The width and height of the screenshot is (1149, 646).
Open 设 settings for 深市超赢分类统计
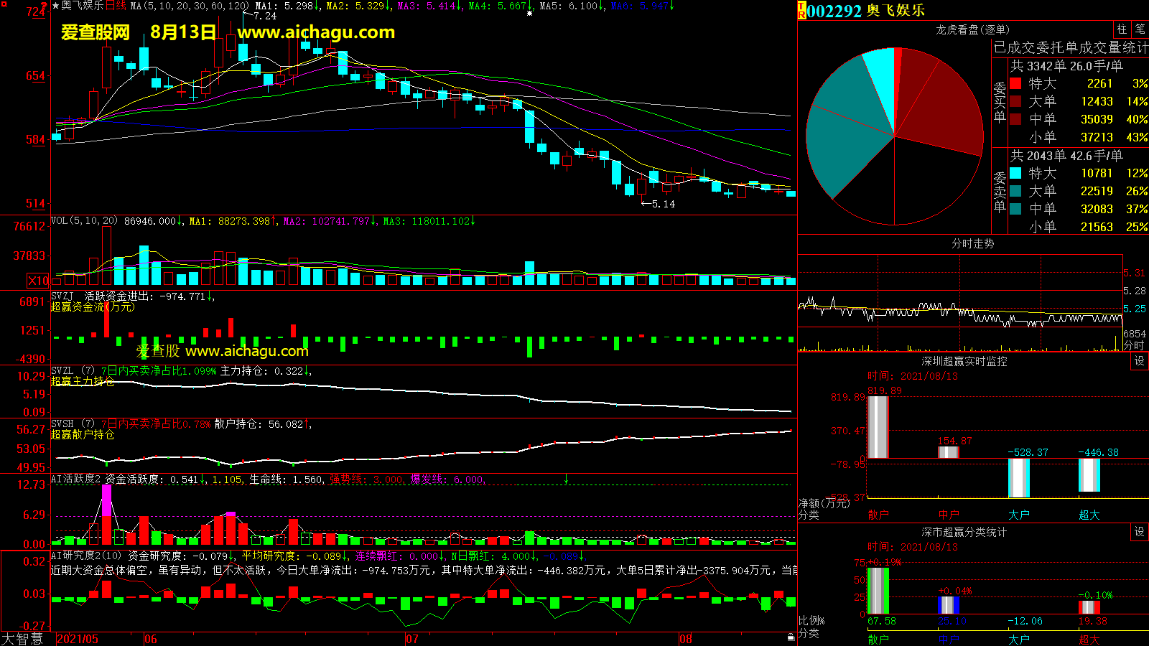pos(1140,532)
